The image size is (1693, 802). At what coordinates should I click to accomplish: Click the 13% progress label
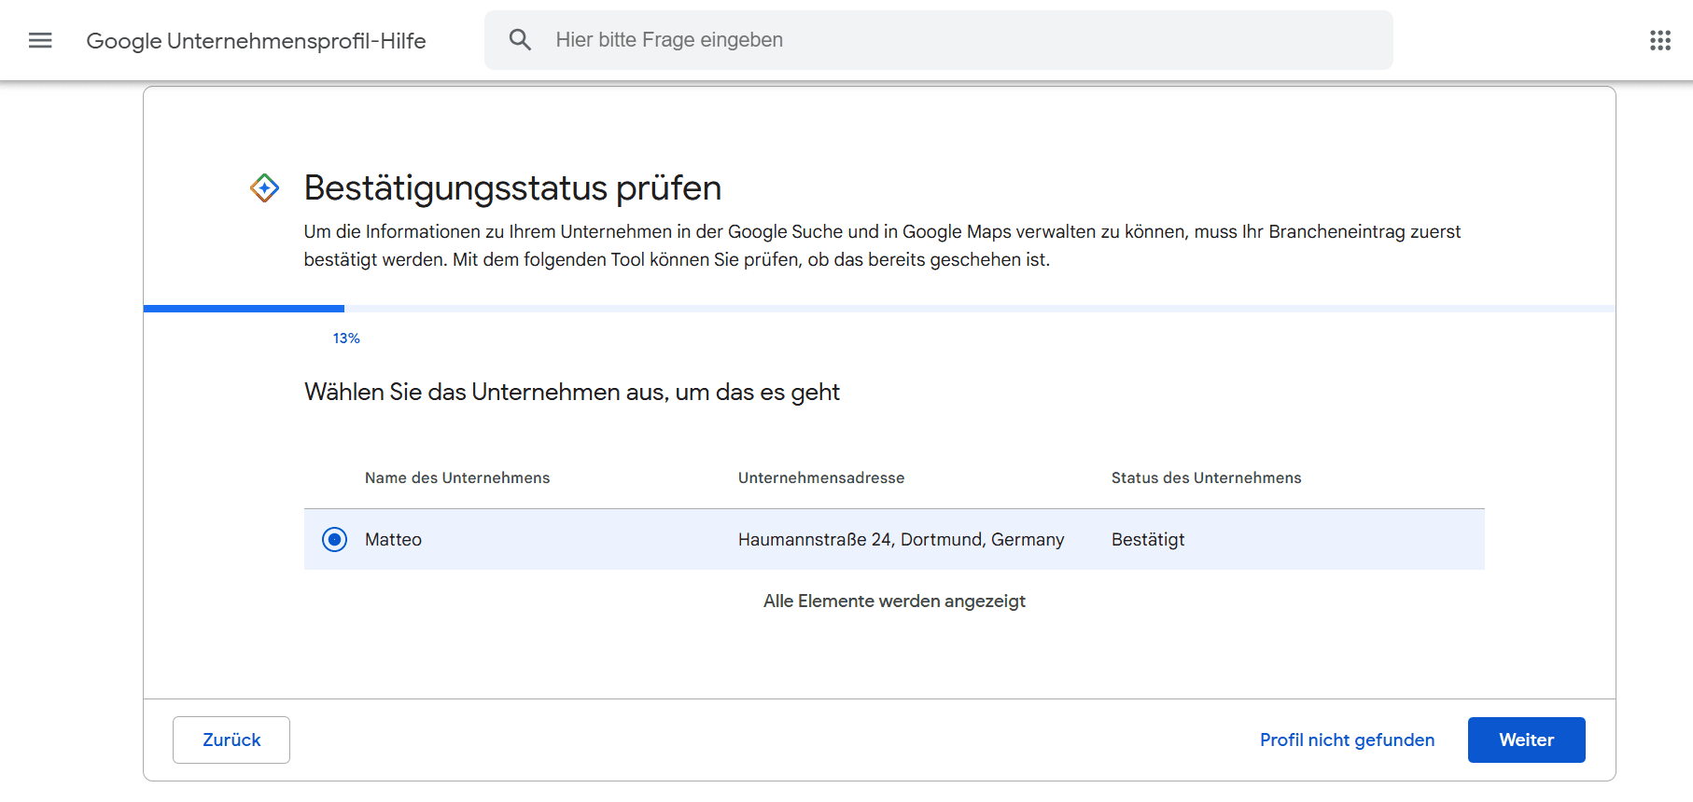click(x=346, y=339)
